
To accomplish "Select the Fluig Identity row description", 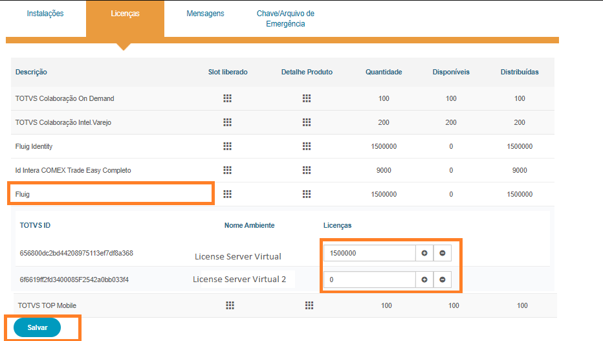I will pos(34,146).
